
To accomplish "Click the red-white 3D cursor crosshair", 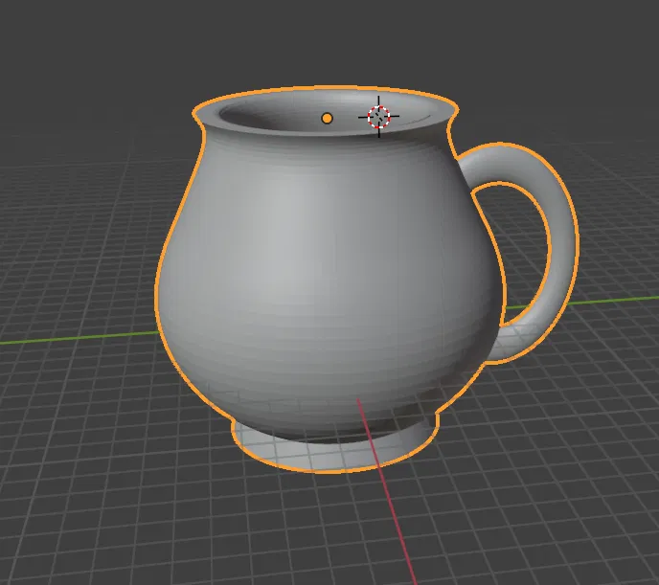I will tap(378, 117).
